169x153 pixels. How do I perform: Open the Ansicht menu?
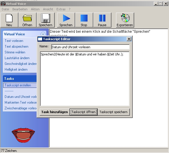pos(48,9)
